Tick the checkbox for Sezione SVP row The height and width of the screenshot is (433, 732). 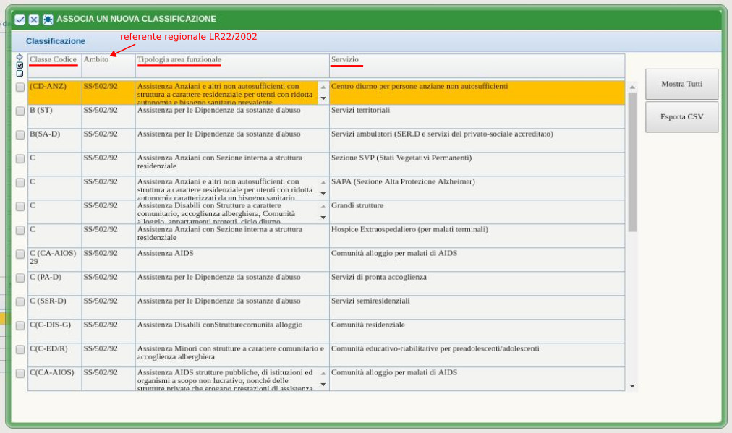20,158
